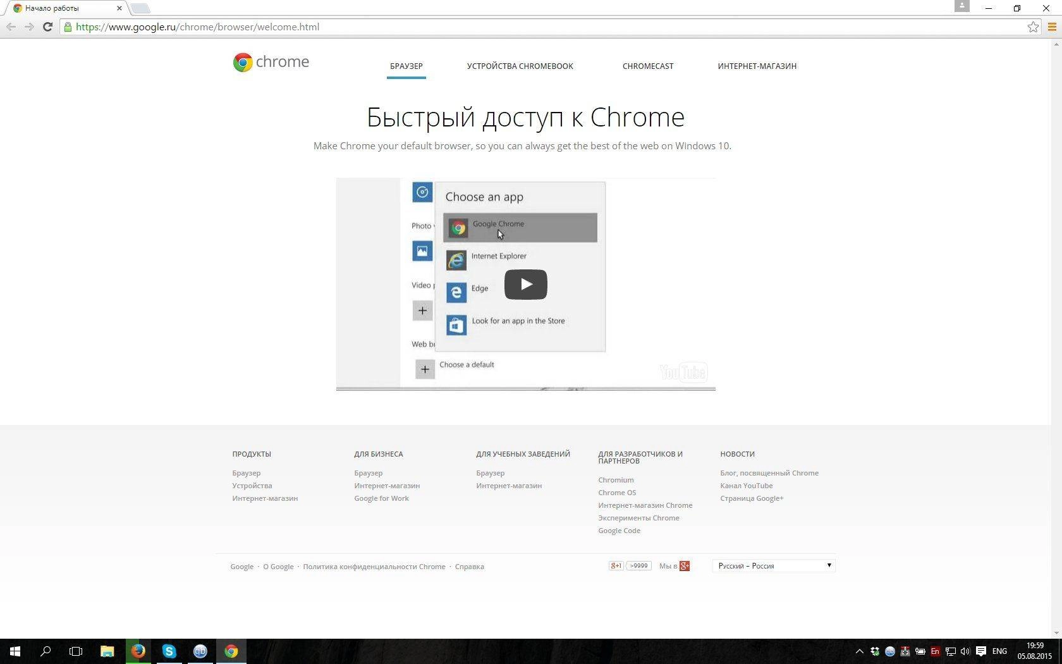Play the YouTube video
The image size is (1062, 664).
pos(526,285)
